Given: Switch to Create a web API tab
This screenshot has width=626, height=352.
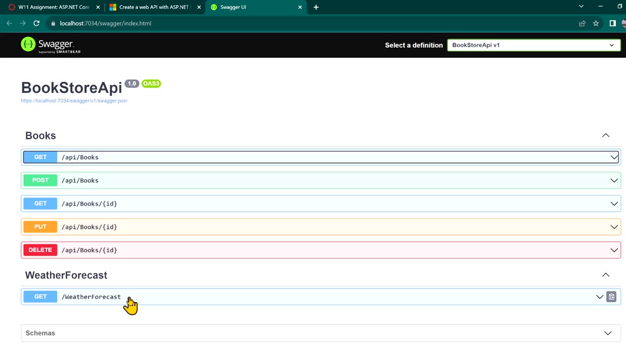Looking at the screenshot, I should [155, 7].
